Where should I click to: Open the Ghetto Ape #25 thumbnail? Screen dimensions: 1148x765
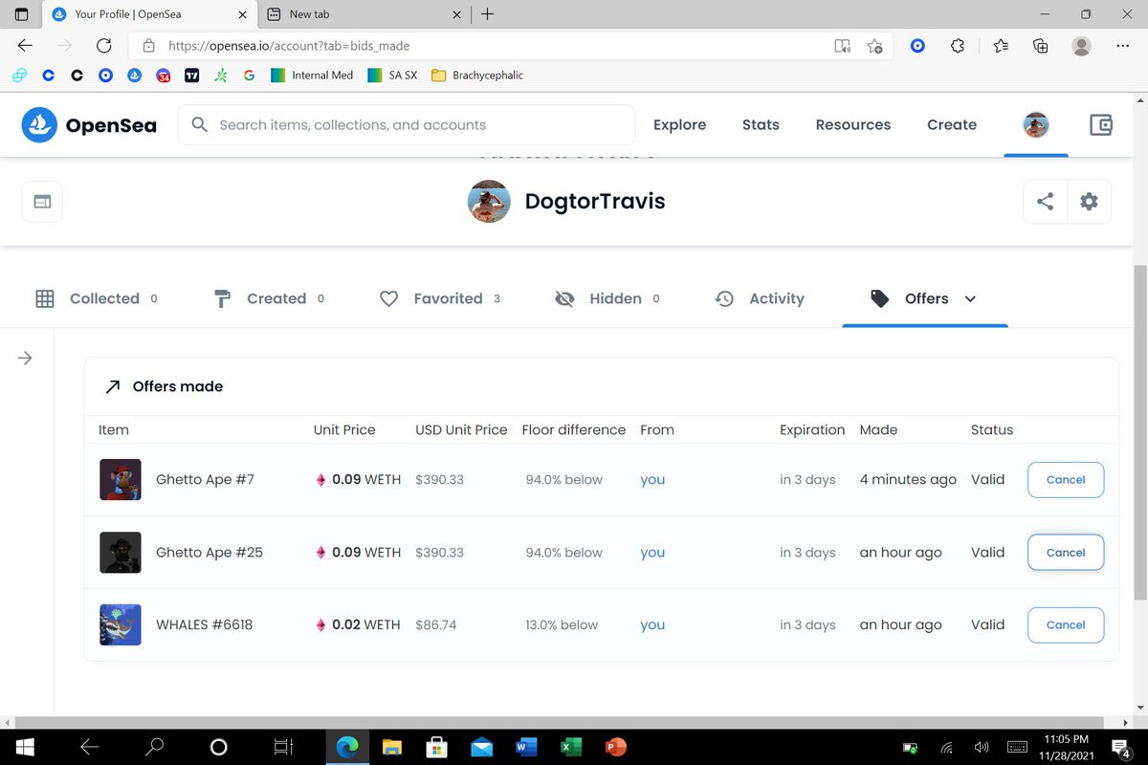pyautogui.click(x=121, y=552)
